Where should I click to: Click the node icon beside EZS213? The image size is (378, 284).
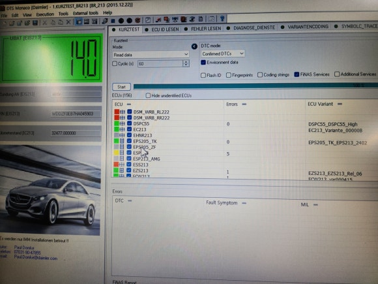[x=122, y=170]
